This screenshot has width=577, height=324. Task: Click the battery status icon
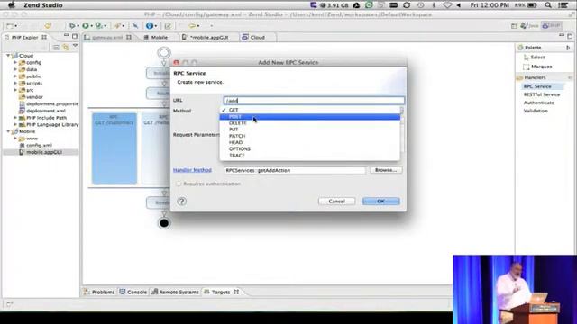point(532,5)
